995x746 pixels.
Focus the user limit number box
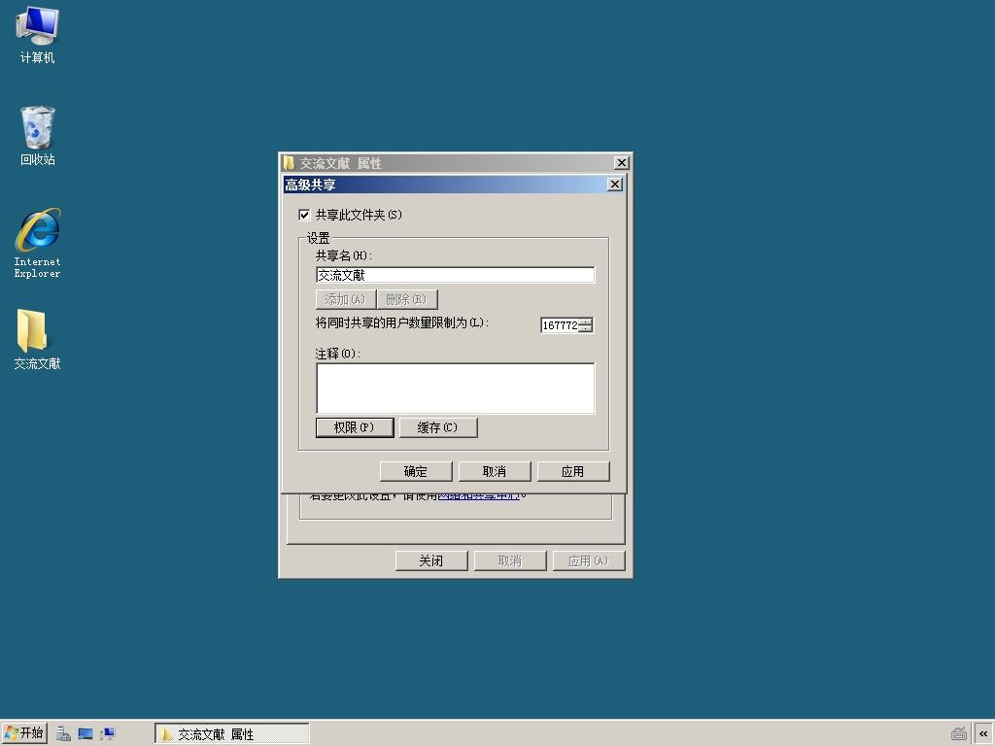pos(560,325)
